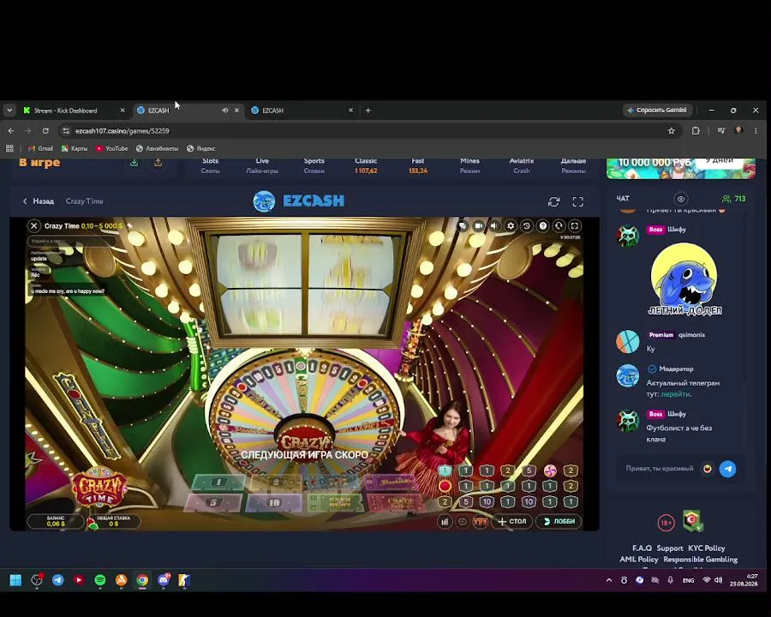Open the KYC Policy link

click(706, 548)
